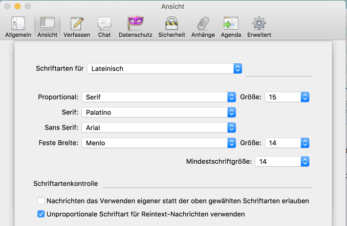Image resolution: width=347 pixels, height=226 pixels.
Task: Change the Feste Breite Größe 14 dropdown
Action: coord(287,143)
